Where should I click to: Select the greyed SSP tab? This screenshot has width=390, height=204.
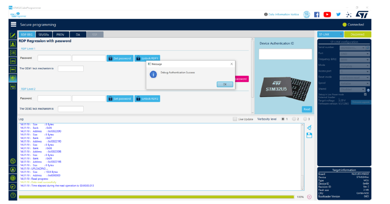pyautogui.click(x=95, y=35)
